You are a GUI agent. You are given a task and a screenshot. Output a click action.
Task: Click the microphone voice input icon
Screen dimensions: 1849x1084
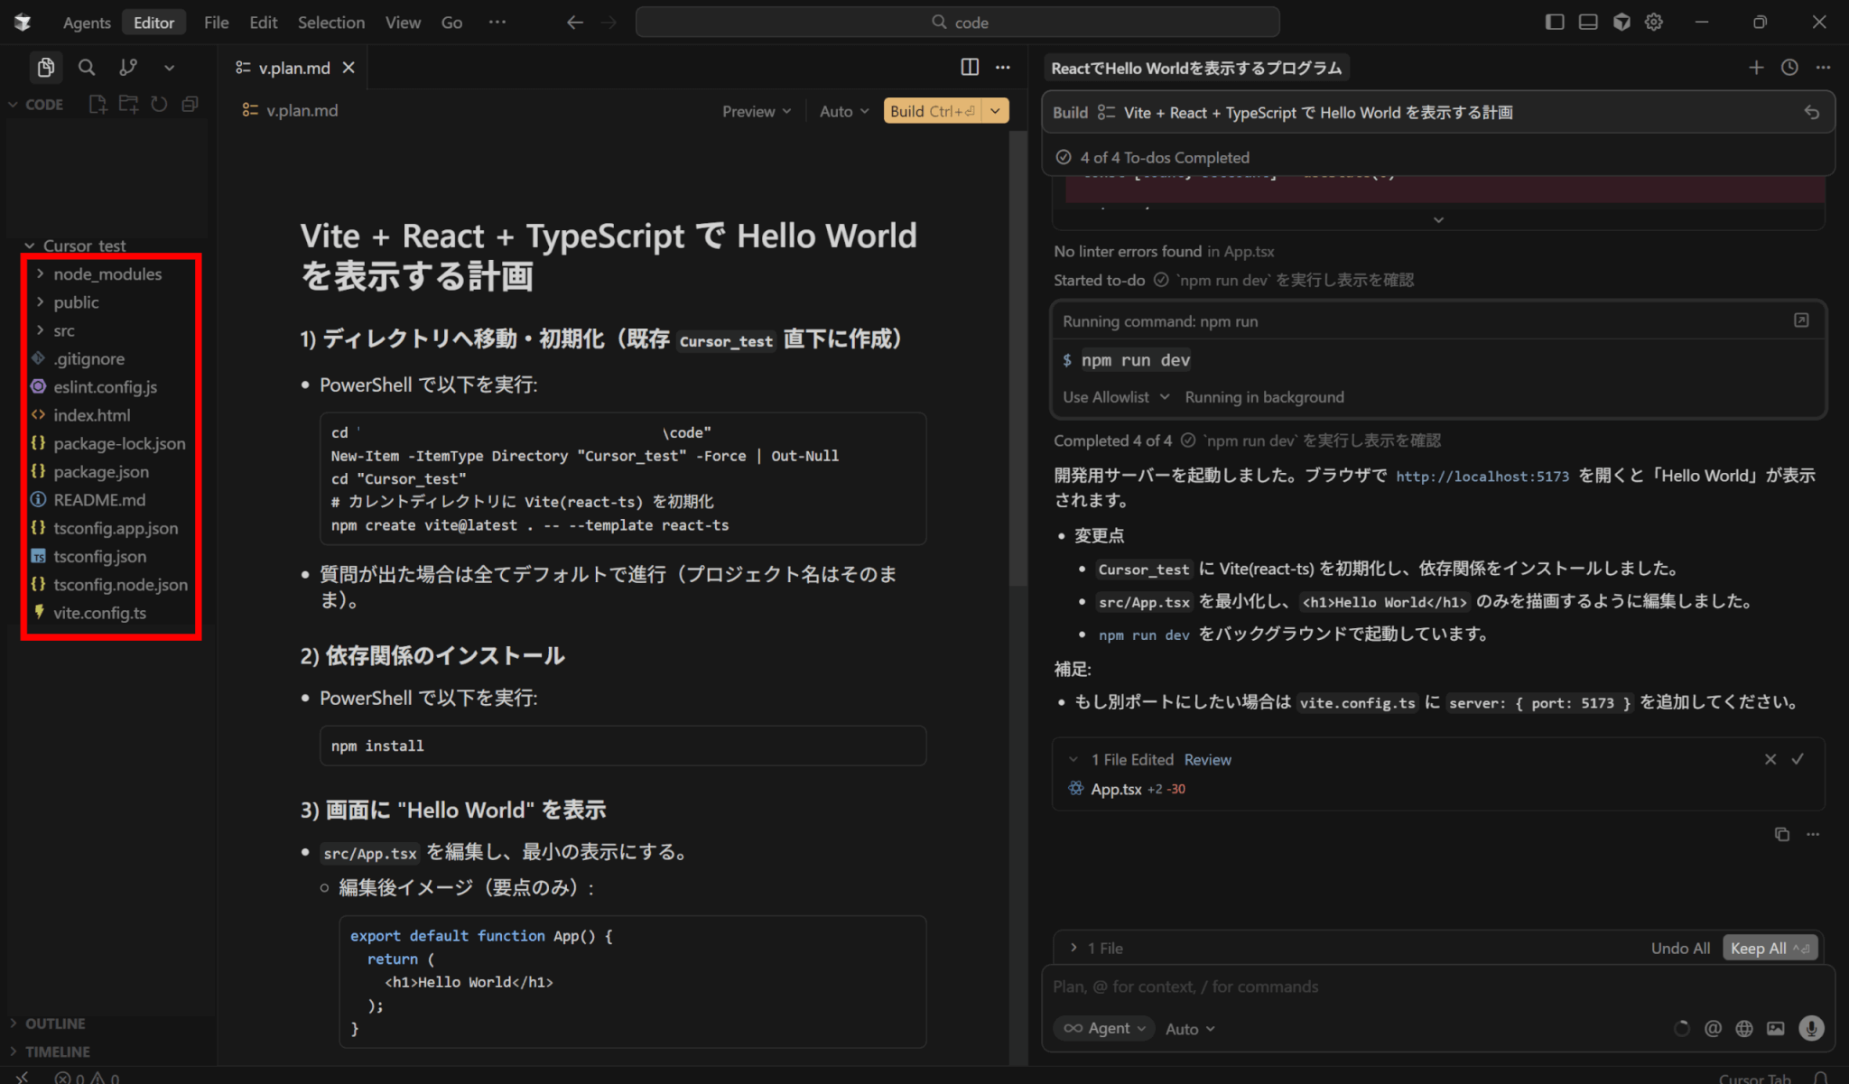(1810, 1028)
